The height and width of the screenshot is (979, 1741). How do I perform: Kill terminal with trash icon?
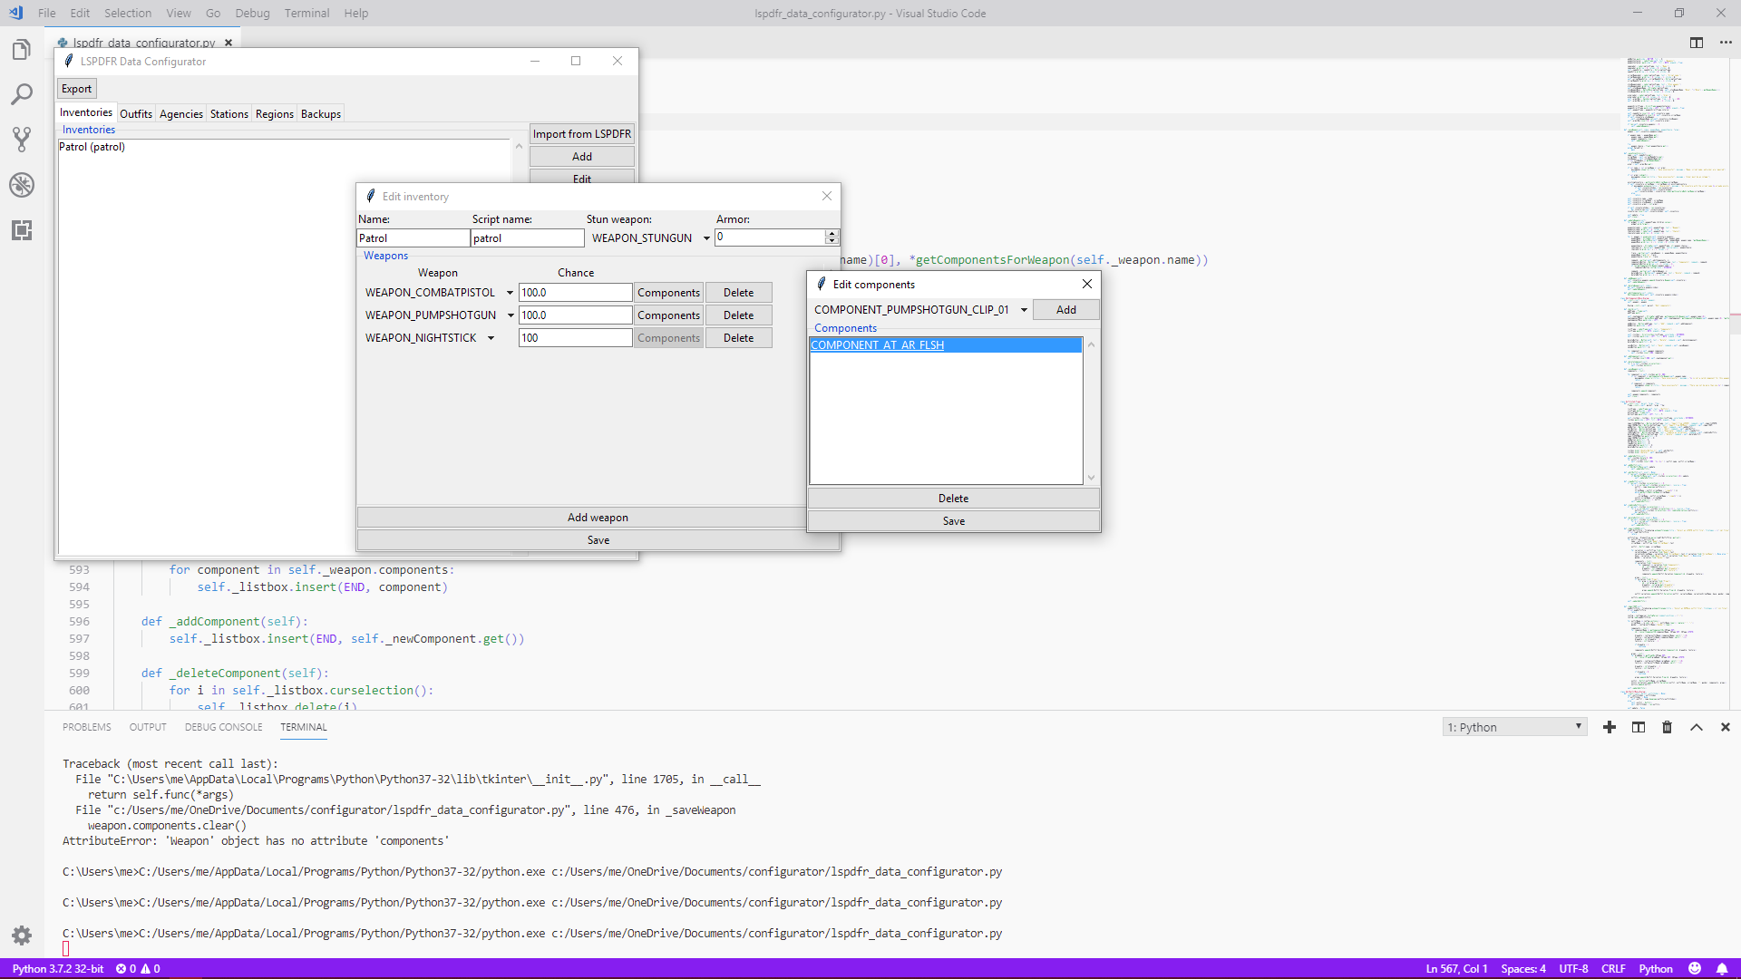[x=1667, y=727]
